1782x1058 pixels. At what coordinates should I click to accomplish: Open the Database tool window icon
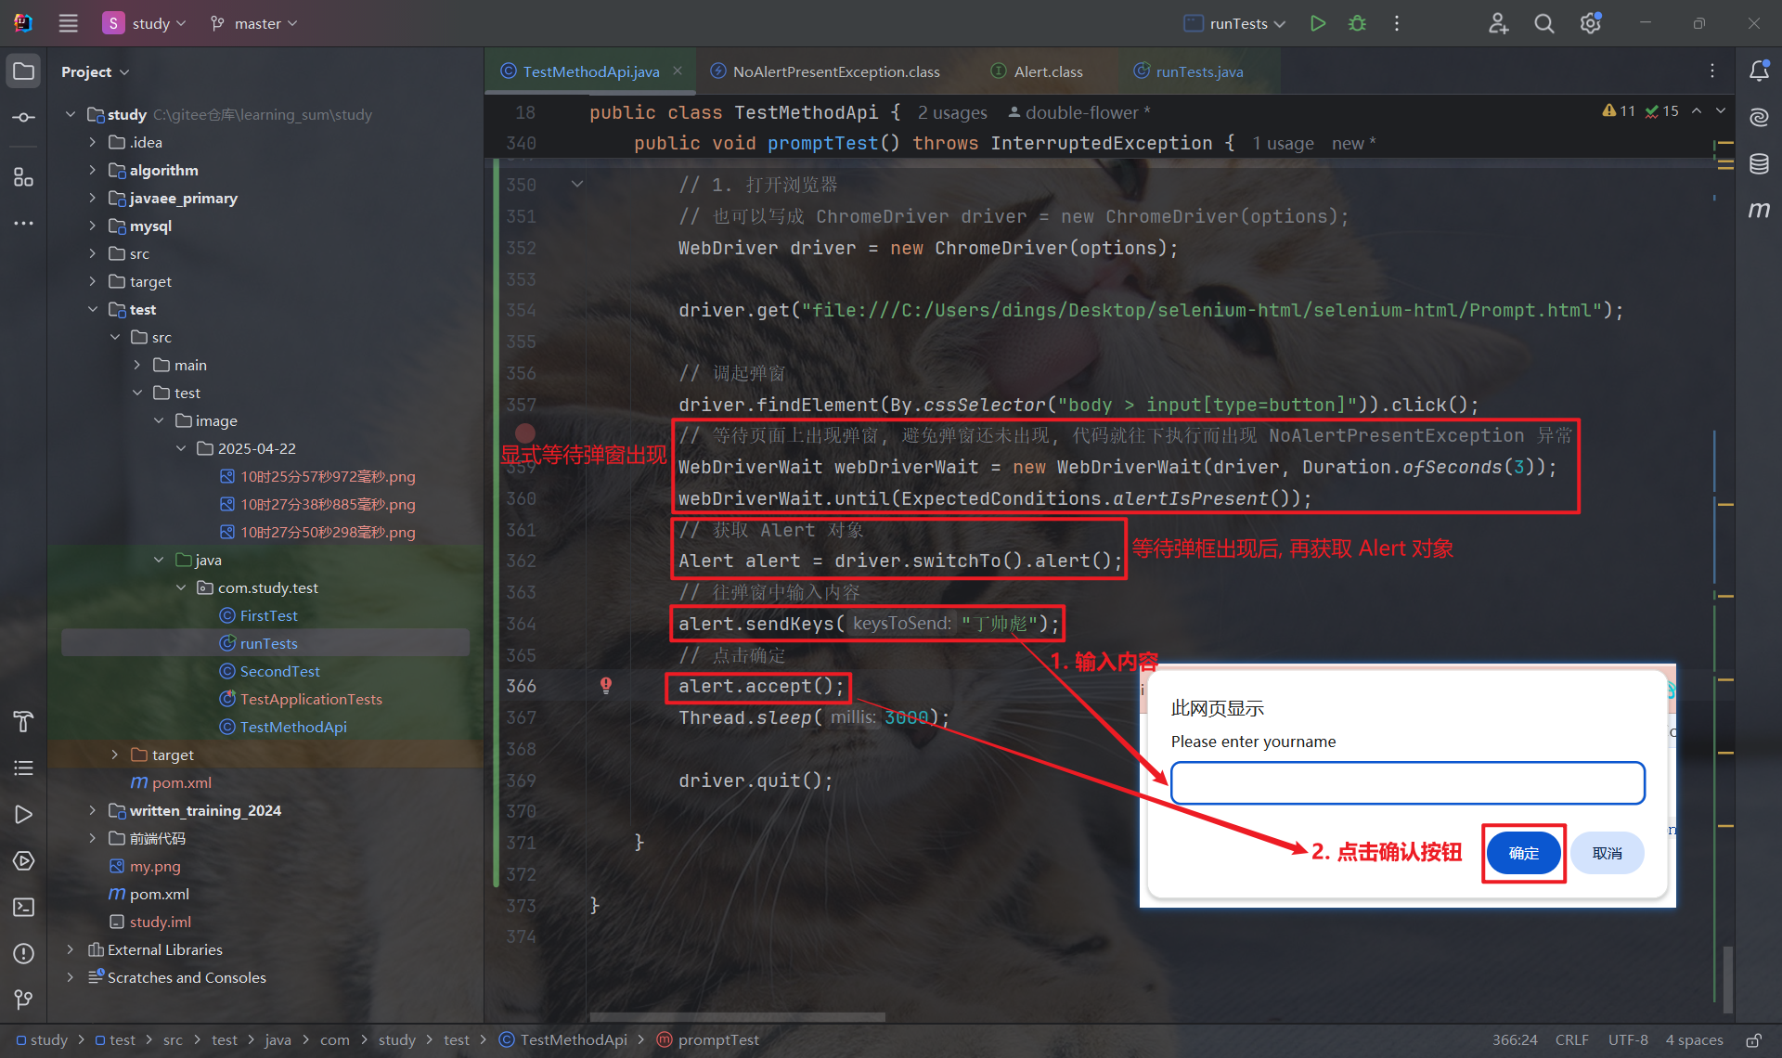[1759, 164]
